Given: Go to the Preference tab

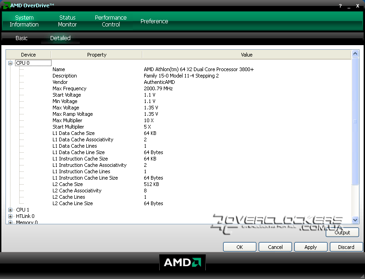Looking at the screenshot, I should (x=154, y=21).
